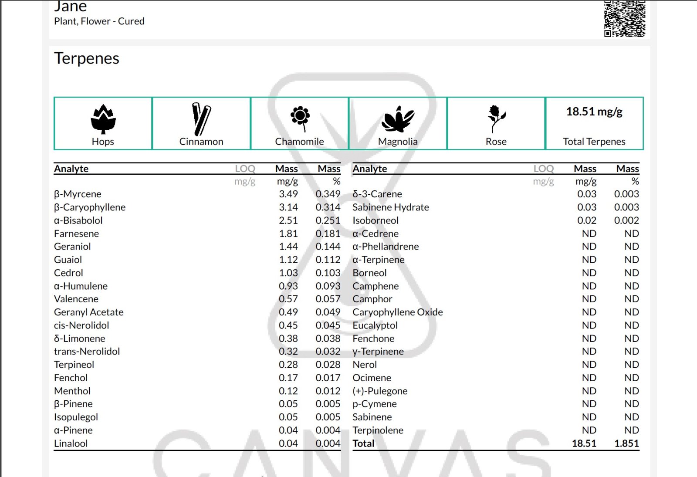697x477 pixels.
Task: Click the 'Total Terpenes' label
Action: pyautogui.click(x=594, y=142)
